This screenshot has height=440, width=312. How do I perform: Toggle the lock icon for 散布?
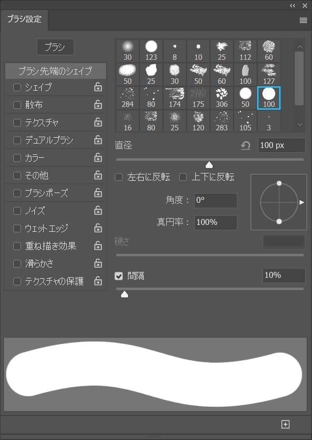(x=98, y=105)
